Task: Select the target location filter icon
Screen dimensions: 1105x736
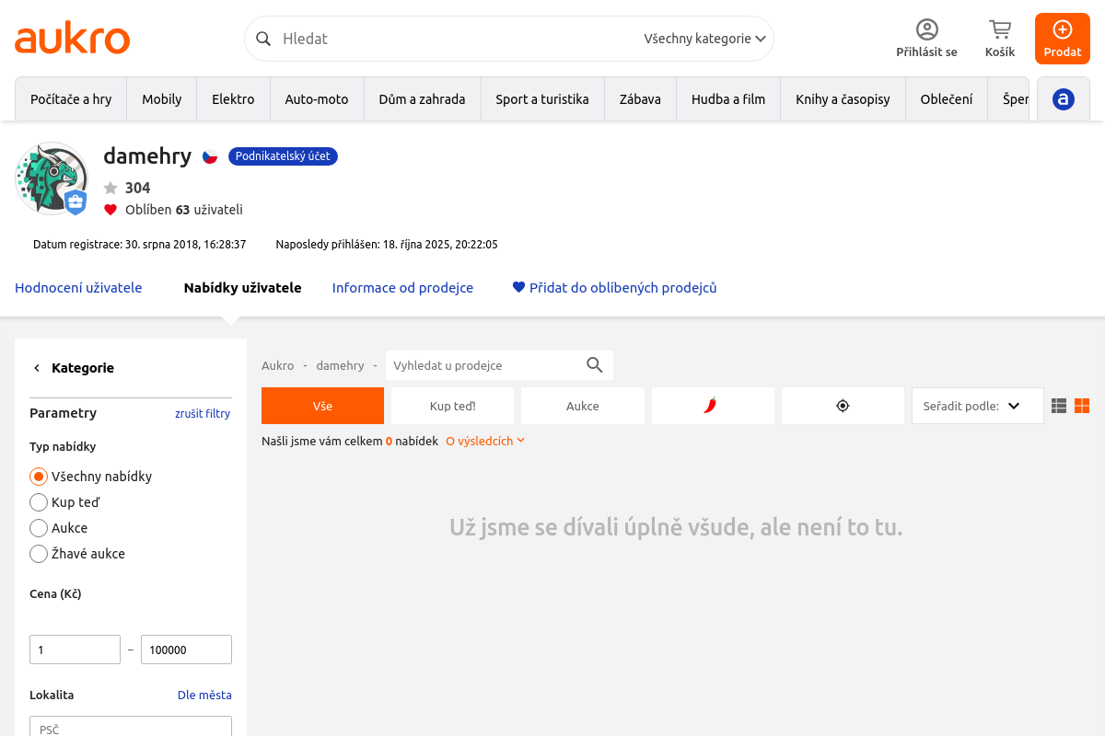Action: pos(843,406)
